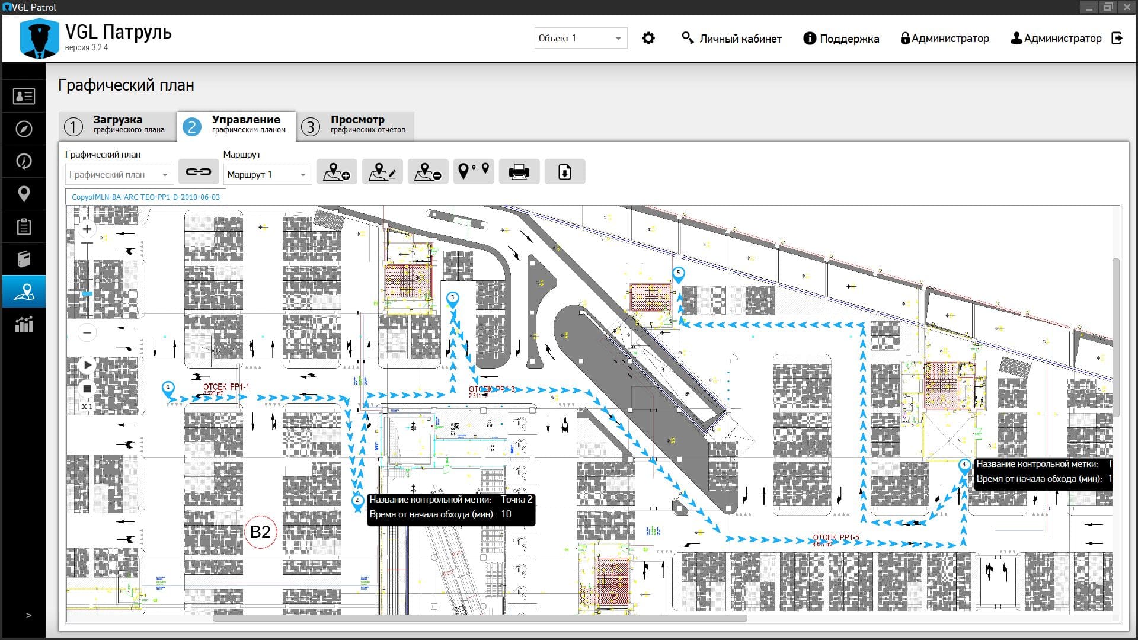Image resolution: width=1138 pixels, height=640 pixels.
Task: Select the save graphic plan icon
Action: pyautogui.click(x=564, y=172)
